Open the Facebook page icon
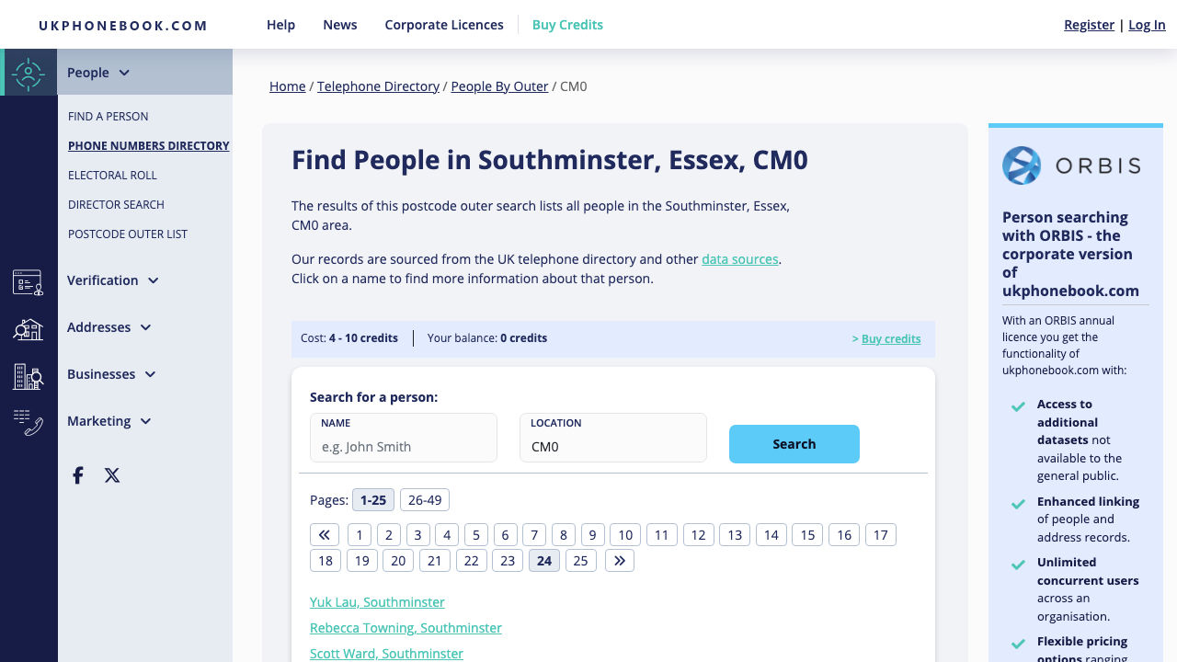The width and height of the screenshot is (1177, 662). pos(77,475)
